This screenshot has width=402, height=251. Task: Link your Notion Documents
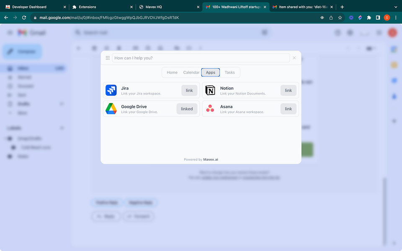[x=288, y=90]
